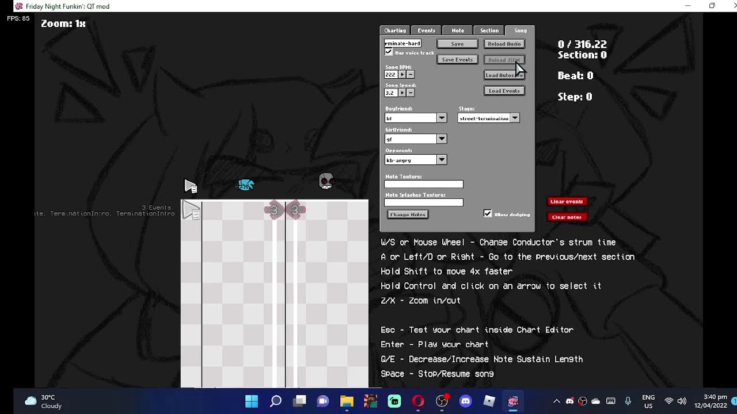Screen dimensions: 737x414
Task: Click the red Clear notes button
Action: click(567, 217)
